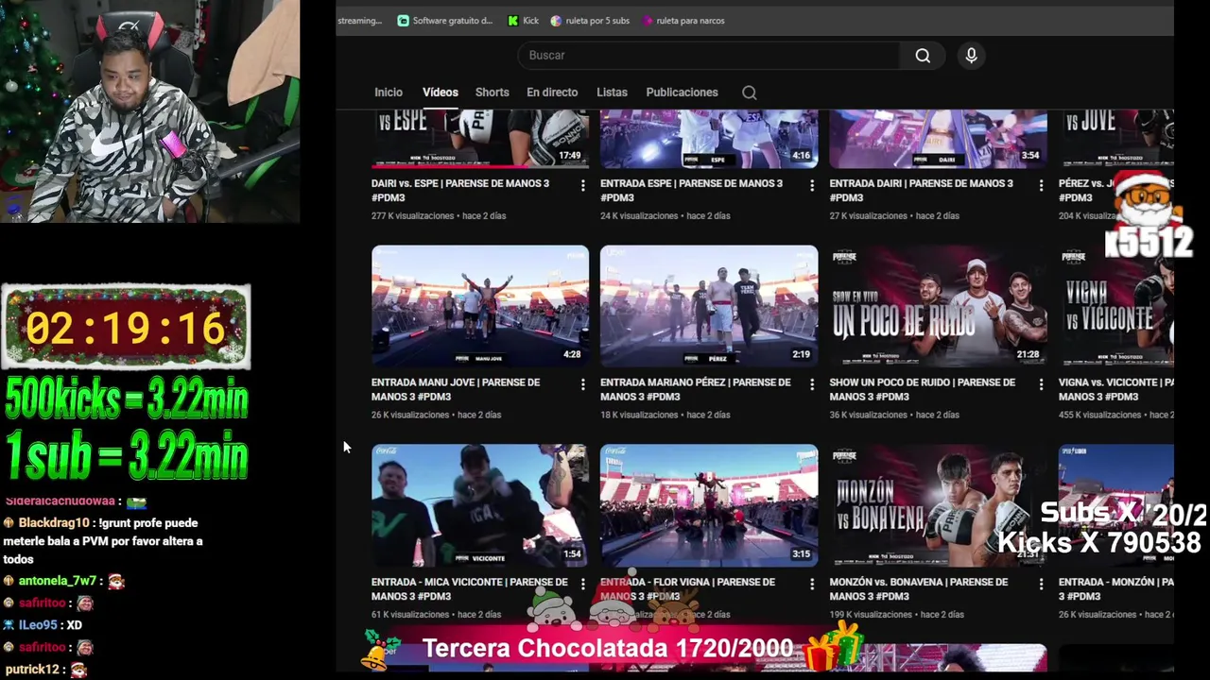Play ENTRADA MICA VICICONTE thumbnail
Image resolution: width=1210 pixels, height=680 pixels.
[480, 505]
